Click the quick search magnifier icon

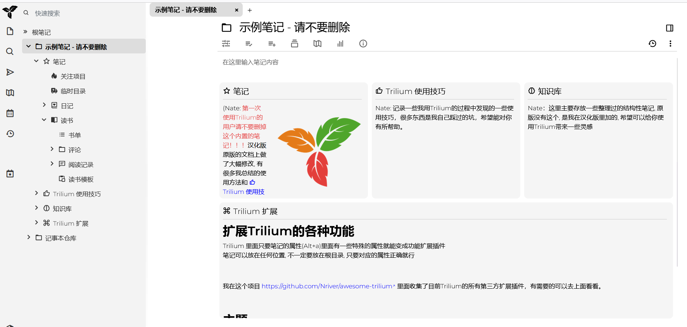26,13
